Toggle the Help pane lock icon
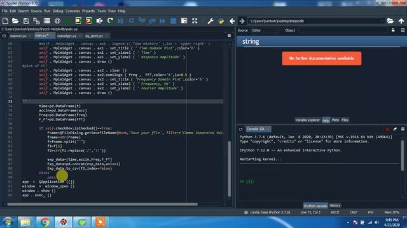Image resolution: width=407 pixels, height=228 pixels. [x=393, y=30]
